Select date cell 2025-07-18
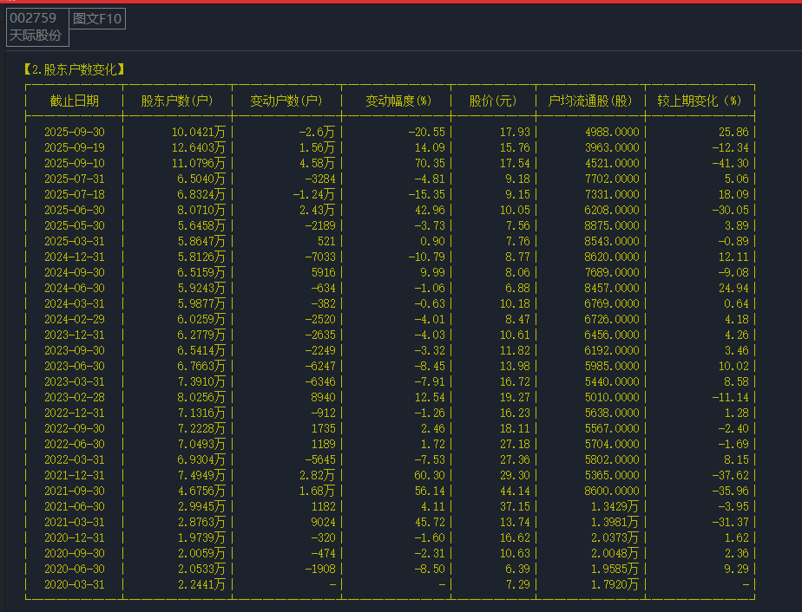The width and height of the screenshot is (802, 612). pos(74,194)
